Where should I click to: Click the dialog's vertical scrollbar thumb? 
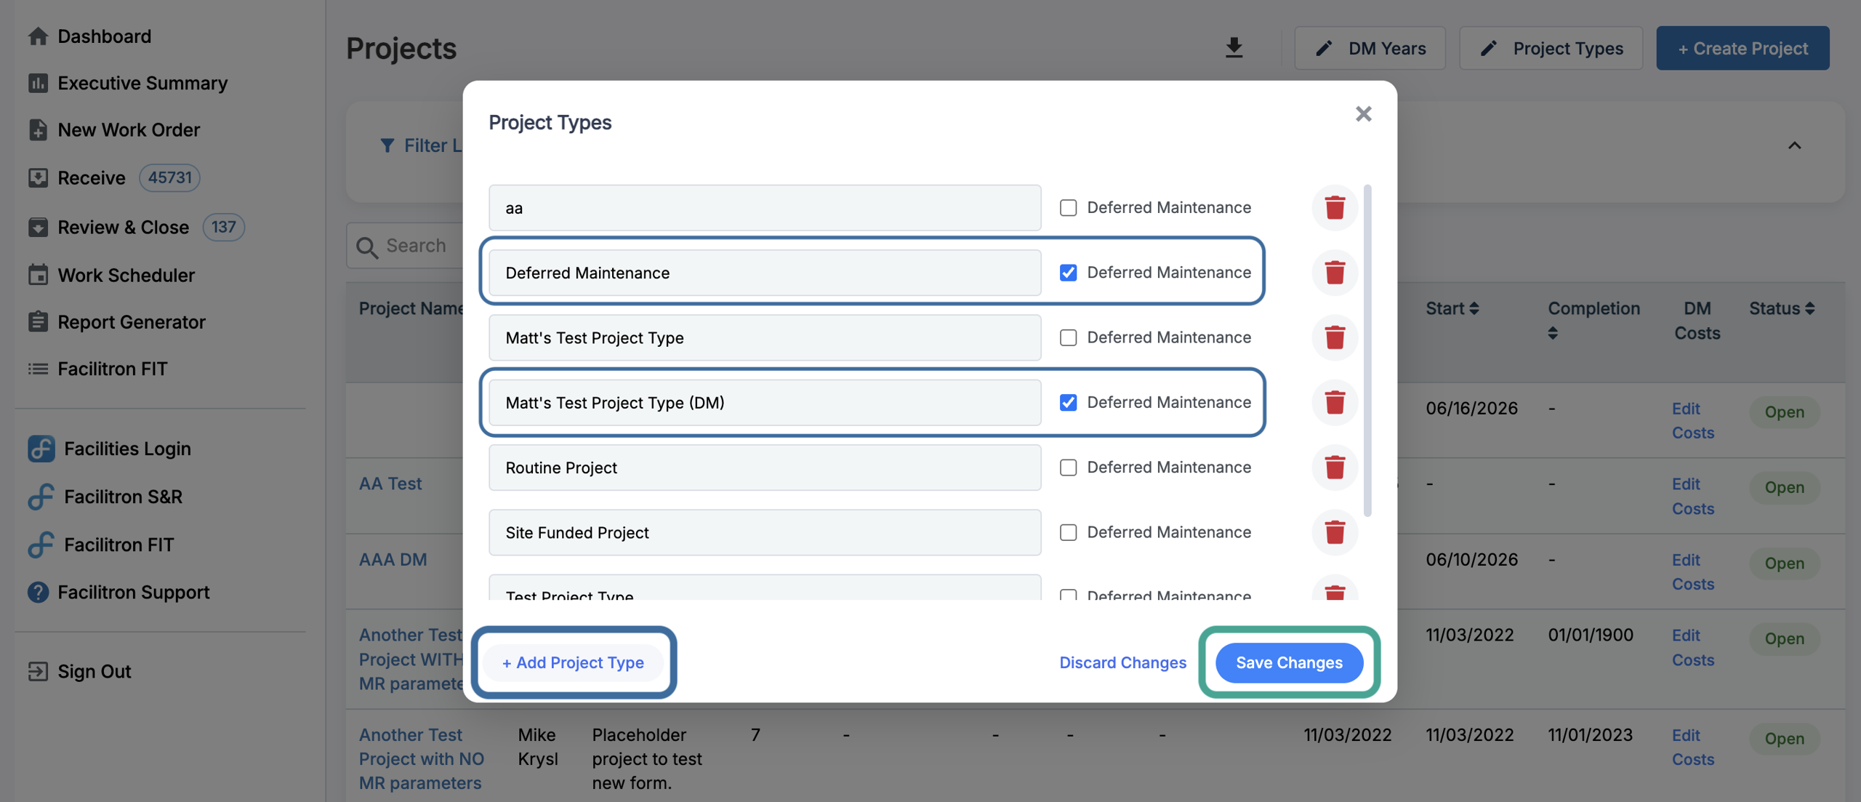pyautogui.click(x=1367, y=351)
